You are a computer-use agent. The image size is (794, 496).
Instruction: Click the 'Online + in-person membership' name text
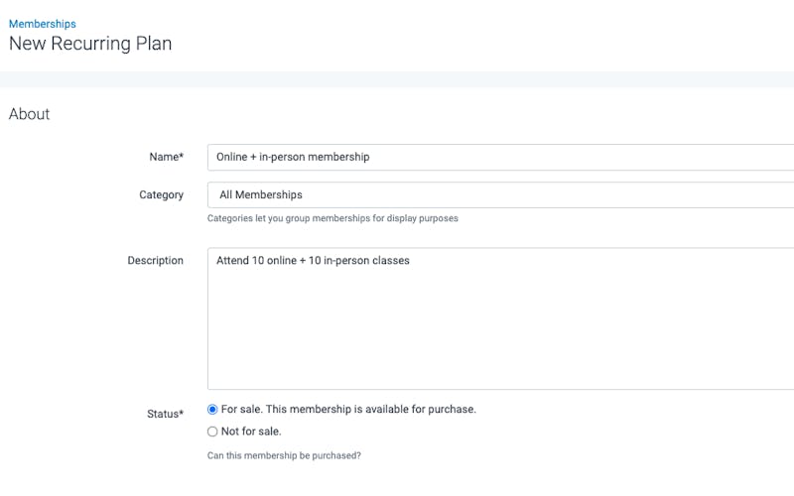(293, 157)
